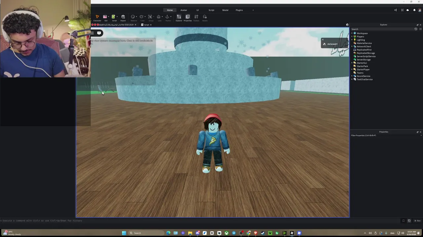Image resolution: width=423 pixels, height=237 pixels.
Task: Open the hamburger menu icon in viewport
Action: 92,33
